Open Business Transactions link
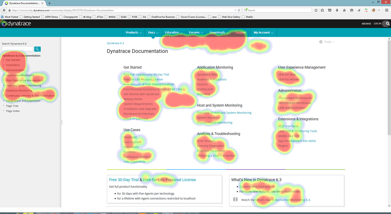Viewport: 391px width, 214px height. tap(212, 79)
